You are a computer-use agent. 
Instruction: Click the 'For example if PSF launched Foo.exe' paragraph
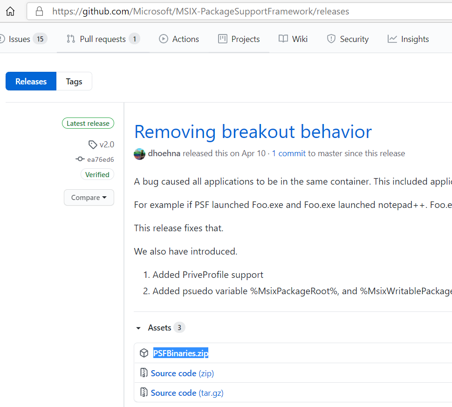click(x=293, y=205)
